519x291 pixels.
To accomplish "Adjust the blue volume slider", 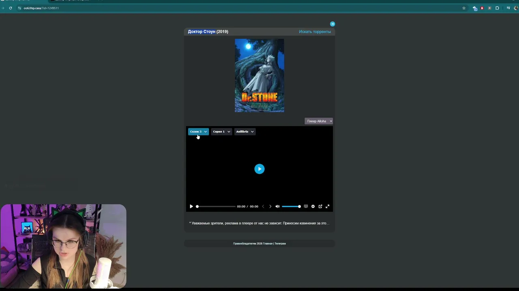I will coord(291,207).
